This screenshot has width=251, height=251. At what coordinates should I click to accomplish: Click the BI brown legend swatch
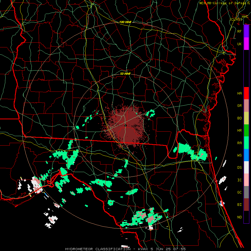[x=246, y=205]
